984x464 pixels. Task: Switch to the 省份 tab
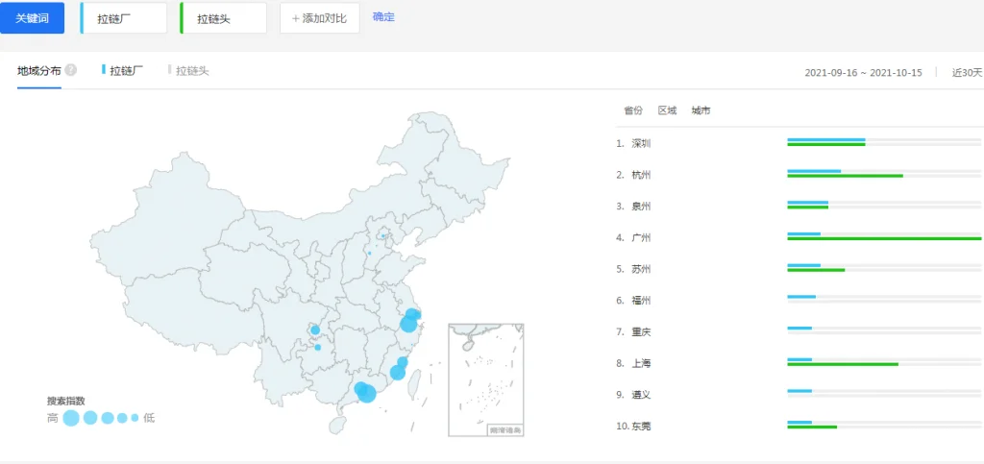point(633,111)
